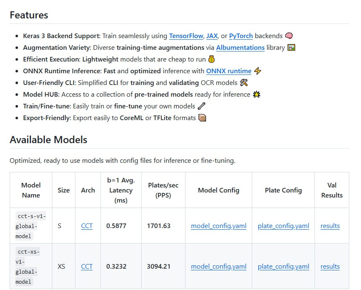Follow the PyTorch link
The height and width of the screenshot is (290, 361).
pyautogui.click(x=241, y=36)
